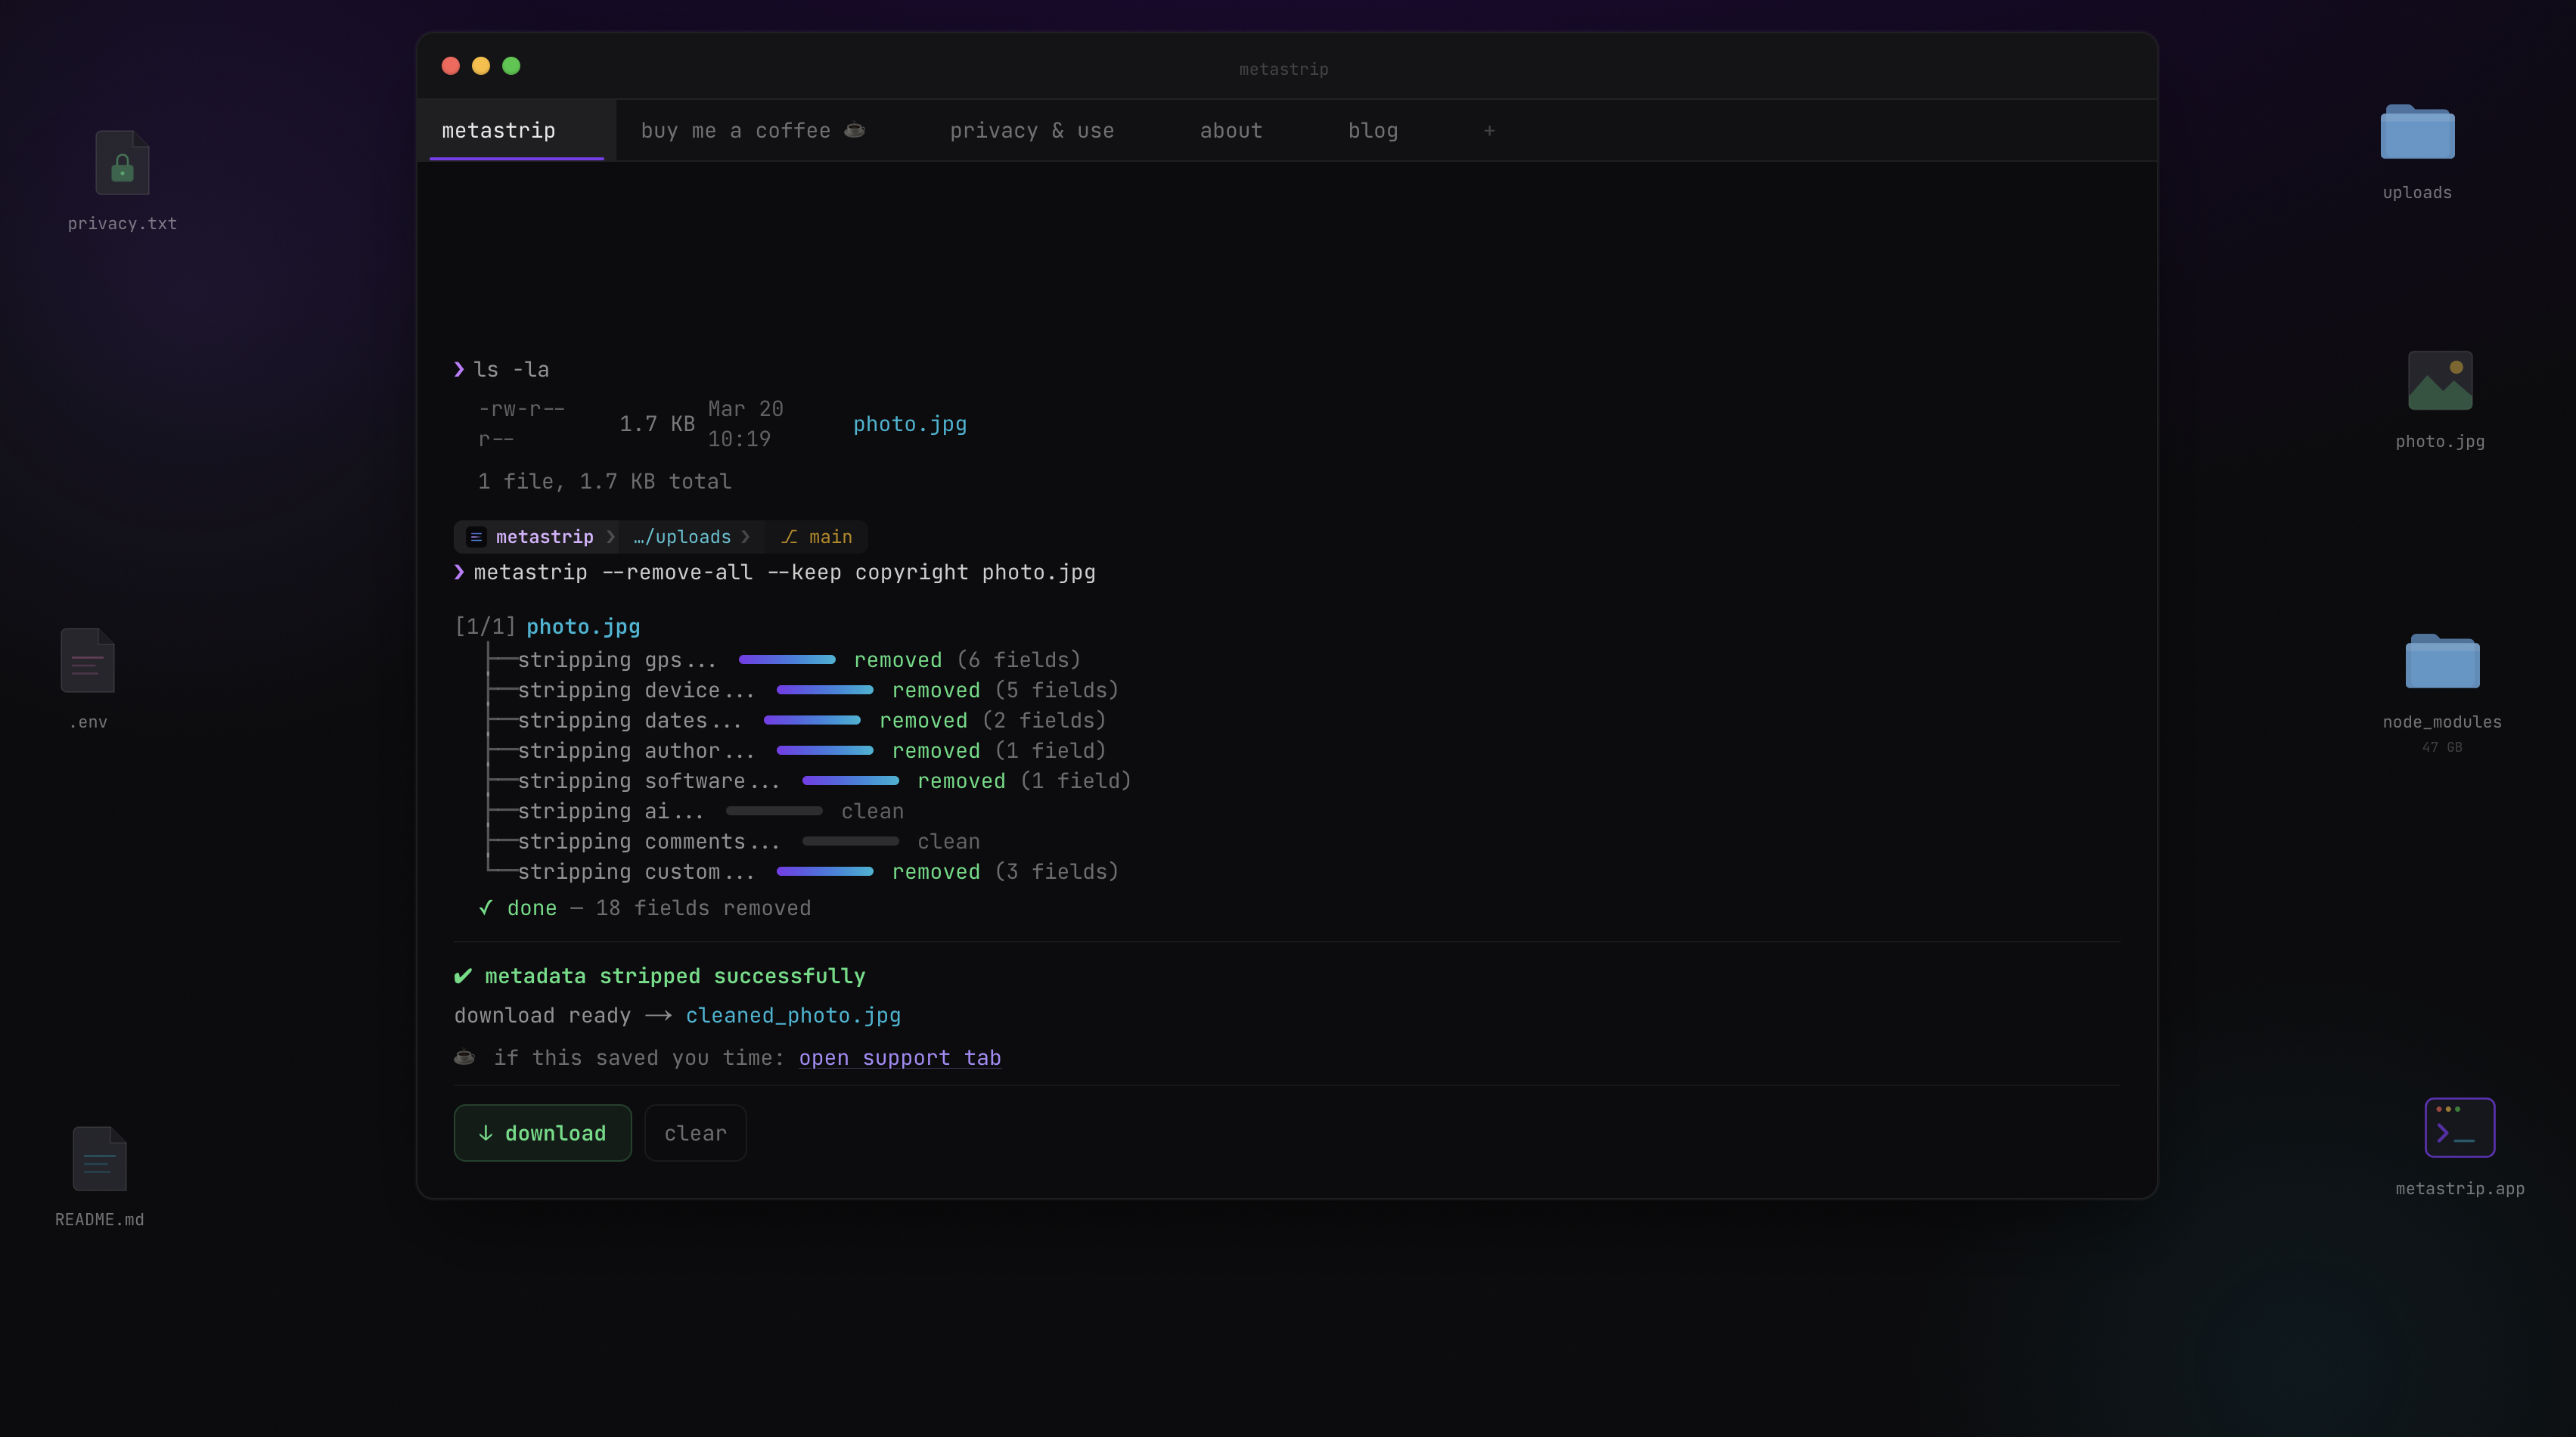Launch the metastrip.app terminal icon
This screenshot has height=1437, width=2576.
(x=2459, y=1127)
